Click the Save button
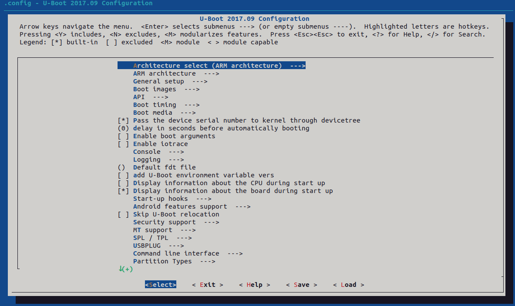Screen dimensions: 515x306 click(302, 285)
